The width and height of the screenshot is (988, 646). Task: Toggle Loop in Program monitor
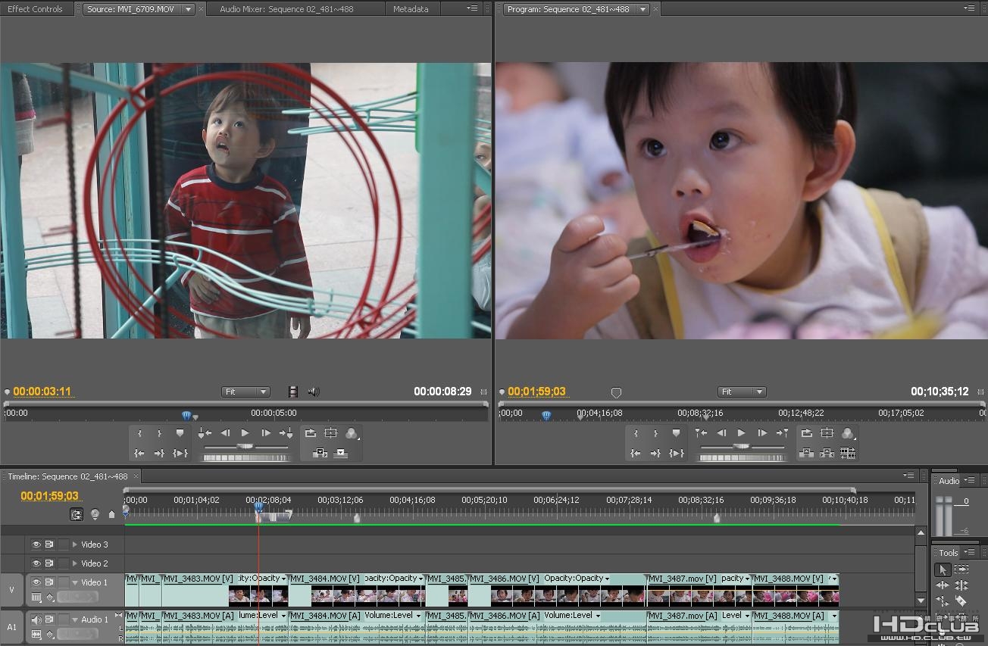(806, 433)
